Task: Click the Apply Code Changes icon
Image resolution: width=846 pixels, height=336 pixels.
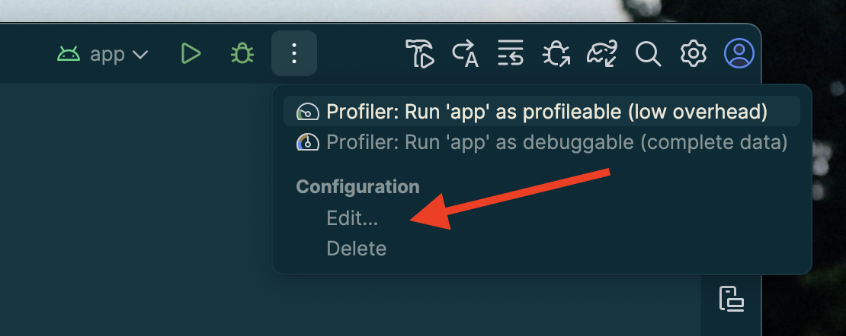Action: coord(511,54)
